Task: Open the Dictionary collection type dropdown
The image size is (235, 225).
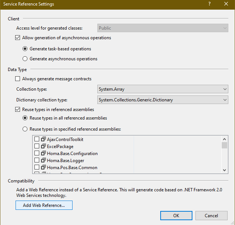Action: pyautogui.click(x=163, y=100)
